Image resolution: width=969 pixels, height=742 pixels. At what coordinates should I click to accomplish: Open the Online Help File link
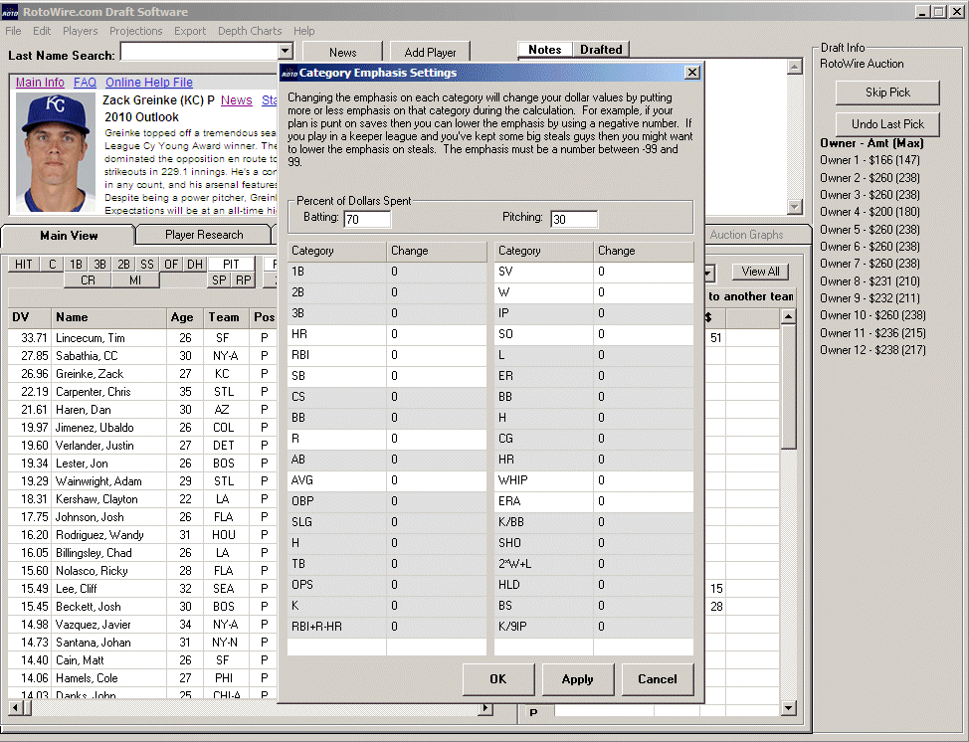pyautogui.click(x=149, y=83)
